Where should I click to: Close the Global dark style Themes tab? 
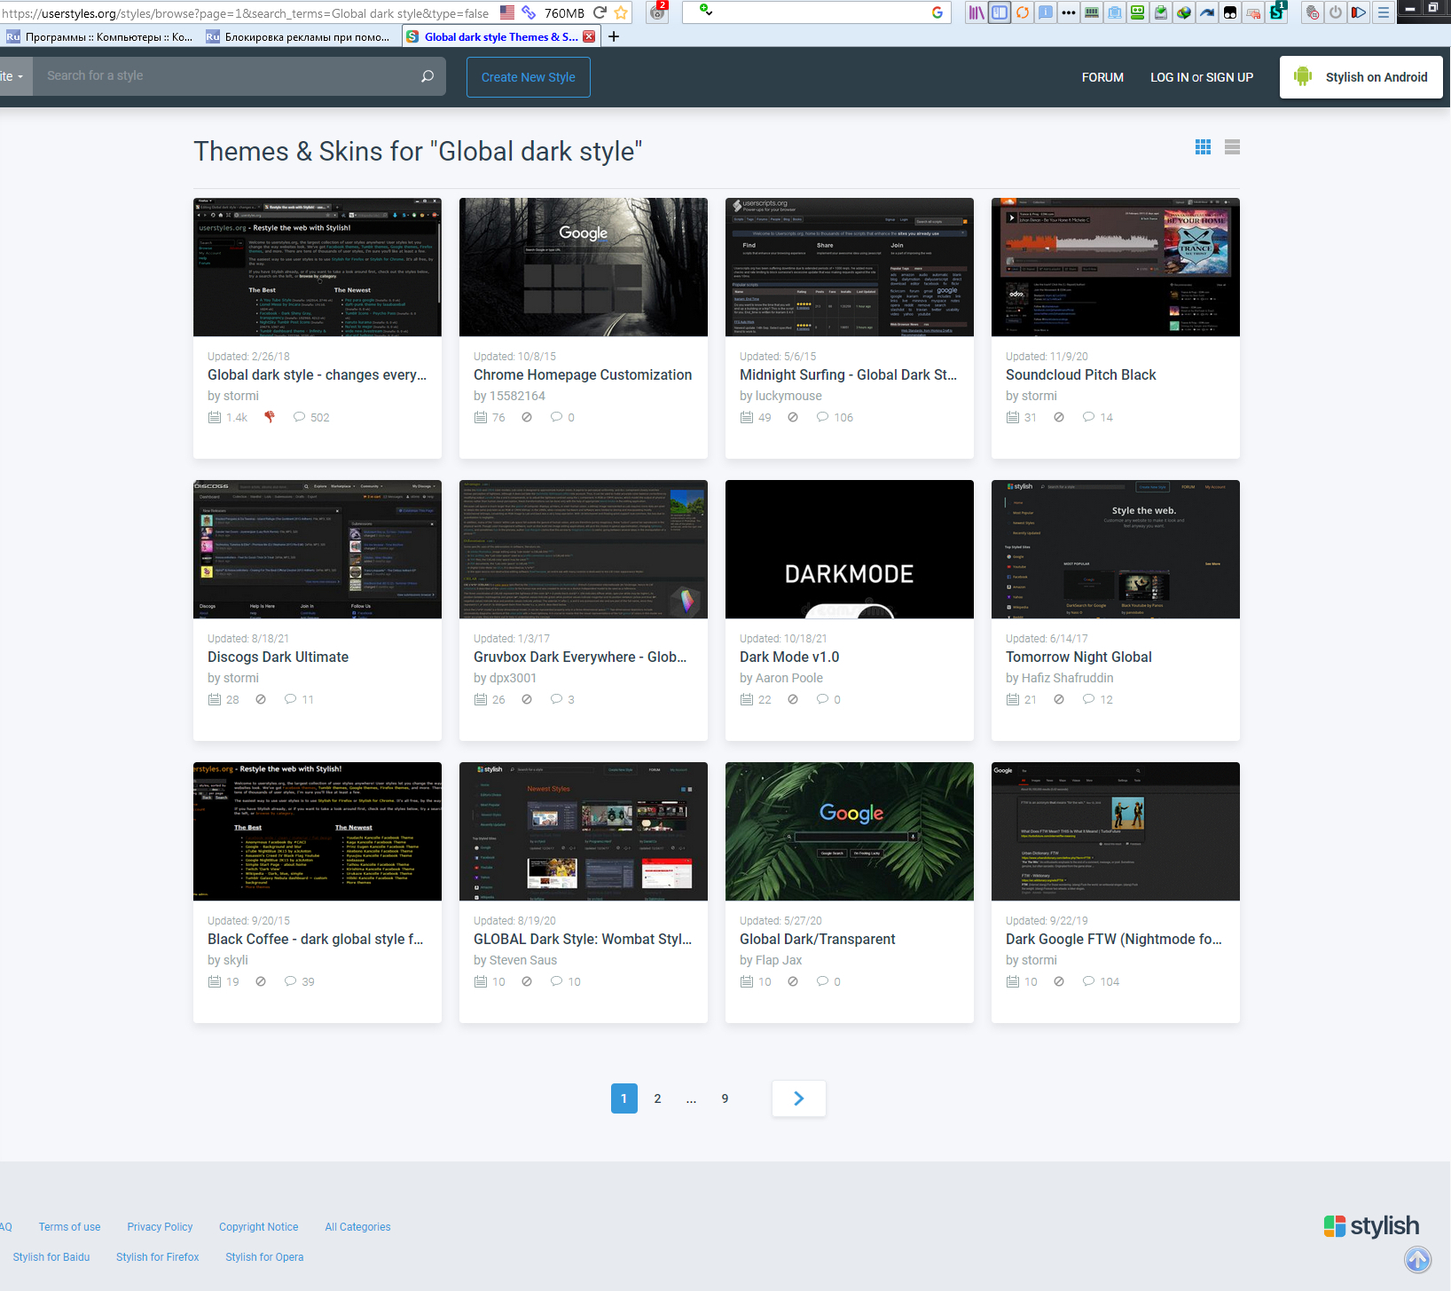tap(589, 36)
